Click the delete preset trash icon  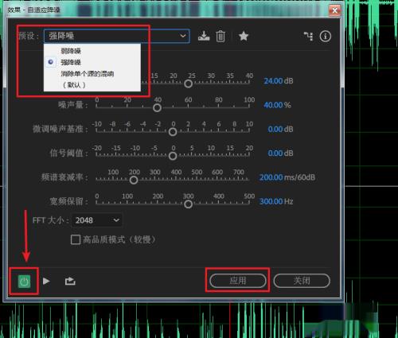[x=220, y=37]
